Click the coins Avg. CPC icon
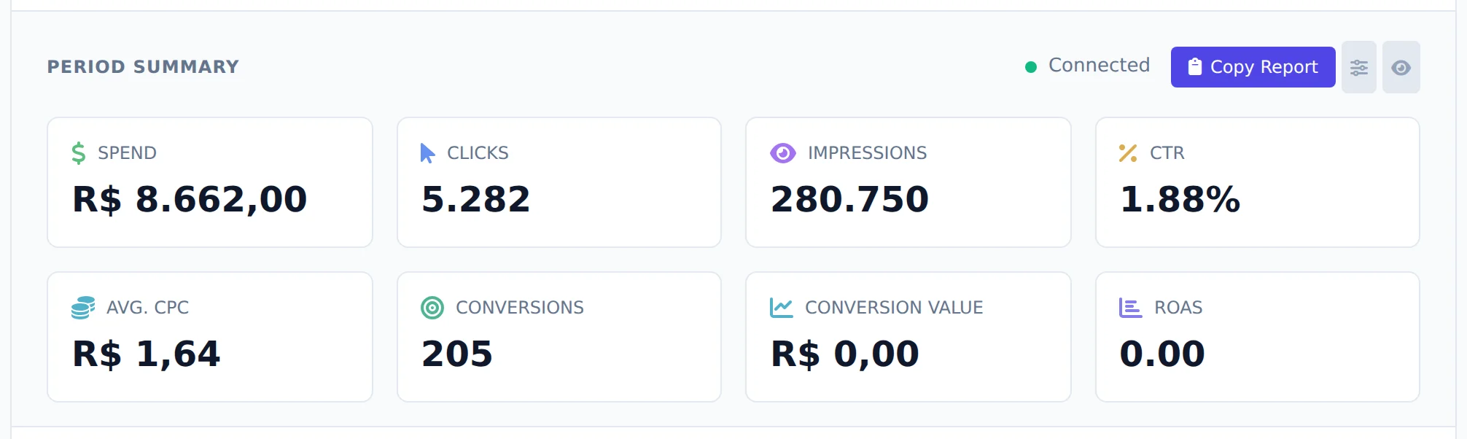1467x439 pixels. (x=83, y=308)
